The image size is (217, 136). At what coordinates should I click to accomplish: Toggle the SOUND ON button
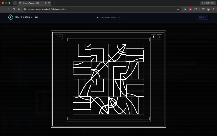(203, 17)
